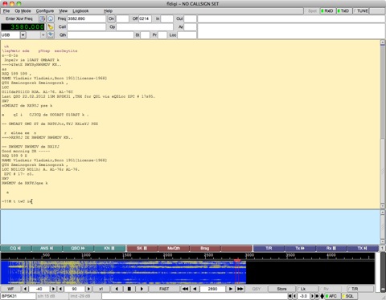Click the single-increase arrow right of -3.0
Screen dimensions: 386x300
click(x=312, y=296)
